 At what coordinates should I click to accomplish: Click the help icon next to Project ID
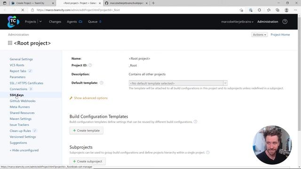tap(90, 65)
